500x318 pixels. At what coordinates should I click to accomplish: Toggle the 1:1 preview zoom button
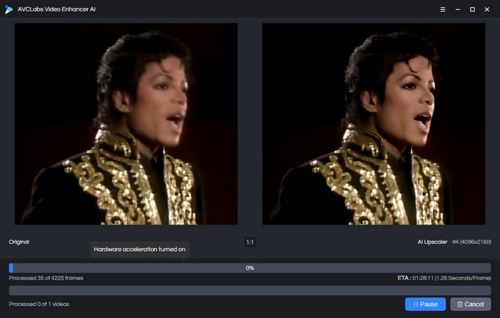250,242
